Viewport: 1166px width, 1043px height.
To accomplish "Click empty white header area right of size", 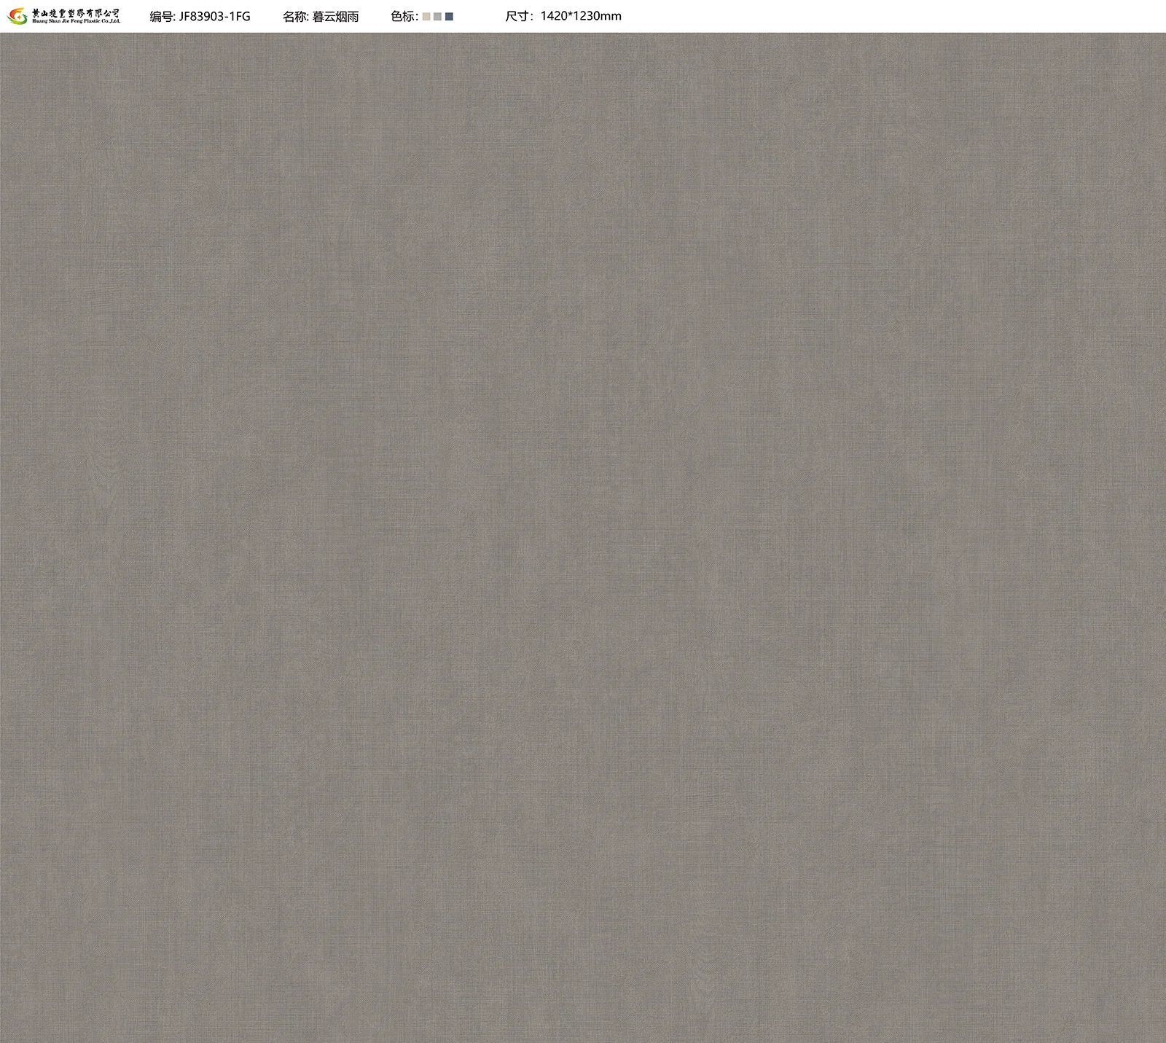I will point(874,16).
